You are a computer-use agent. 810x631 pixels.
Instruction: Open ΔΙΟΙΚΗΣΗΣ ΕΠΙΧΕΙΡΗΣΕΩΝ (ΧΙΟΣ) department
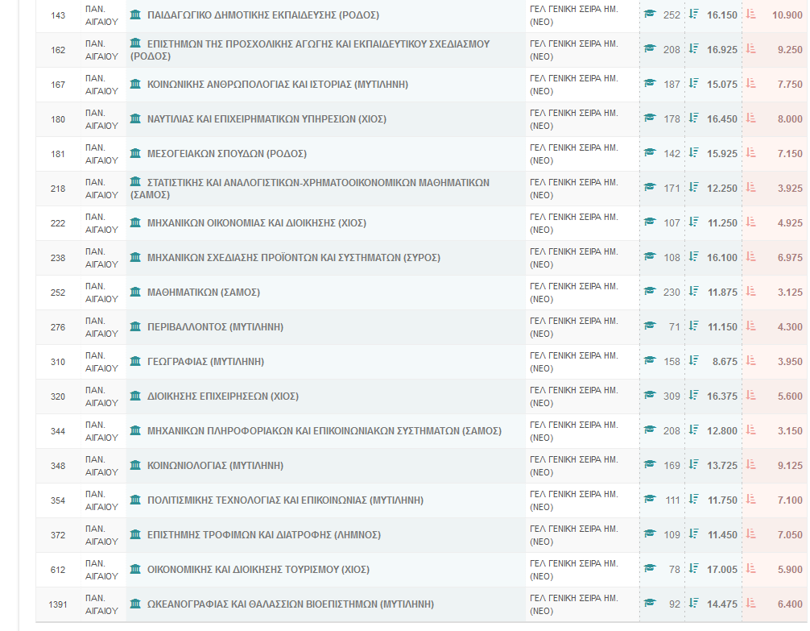223,396
